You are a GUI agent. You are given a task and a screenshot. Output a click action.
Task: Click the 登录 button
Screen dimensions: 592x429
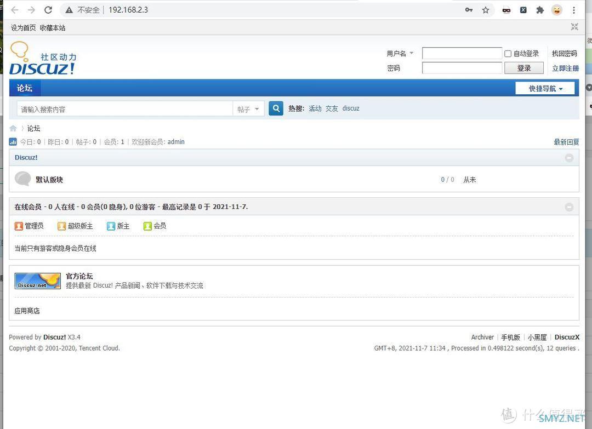click(524, 68)
